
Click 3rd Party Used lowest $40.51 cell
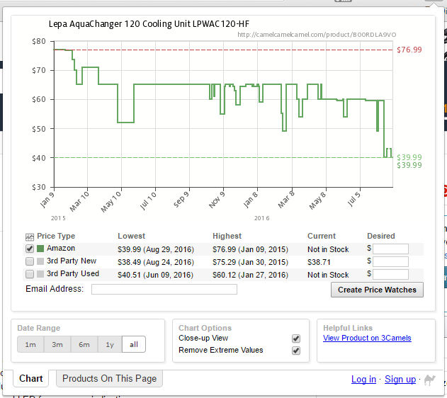pyautogui.click(x=155, y=275)
